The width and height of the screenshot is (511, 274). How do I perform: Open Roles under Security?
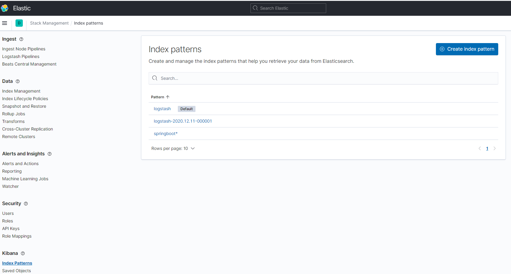pos(8,221)
